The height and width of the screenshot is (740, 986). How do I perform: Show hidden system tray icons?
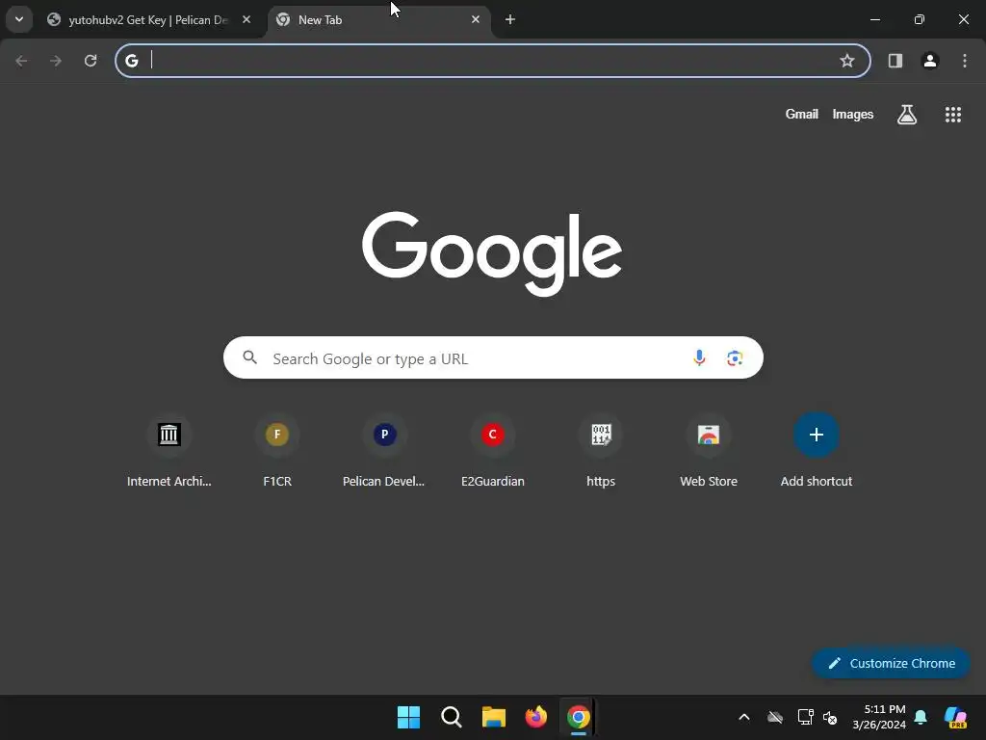(744, 717)
